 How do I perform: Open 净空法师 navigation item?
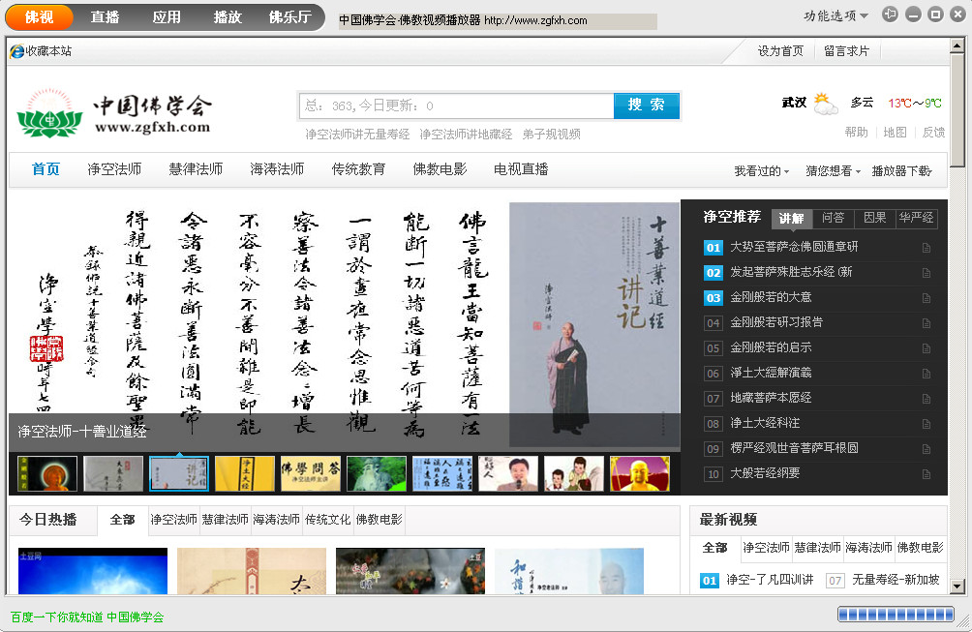point(114,169)
